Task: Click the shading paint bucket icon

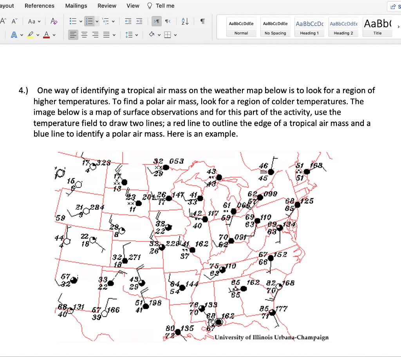Action: coord(152,34)
